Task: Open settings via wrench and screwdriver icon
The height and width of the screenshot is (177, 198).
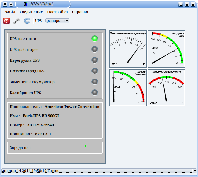Action: point(17,21)
